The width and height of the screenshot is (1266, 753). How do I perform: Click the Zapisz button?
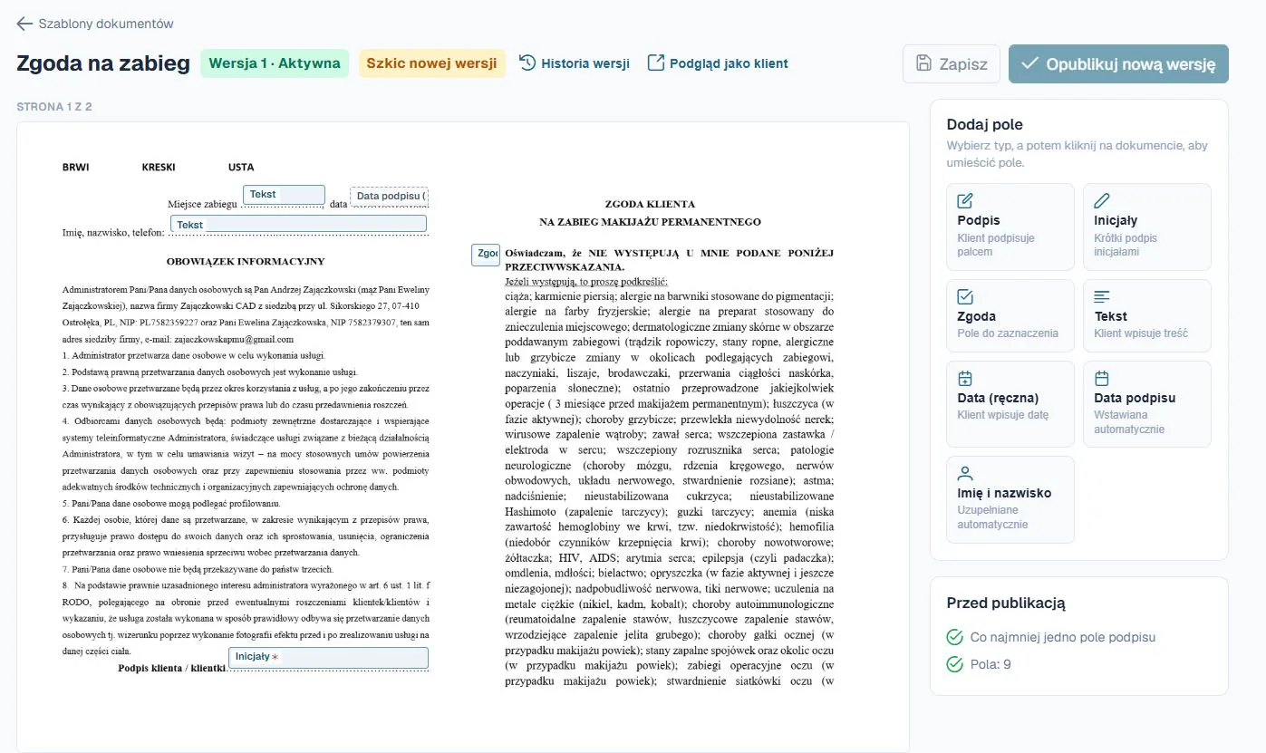tap(952, 63)
